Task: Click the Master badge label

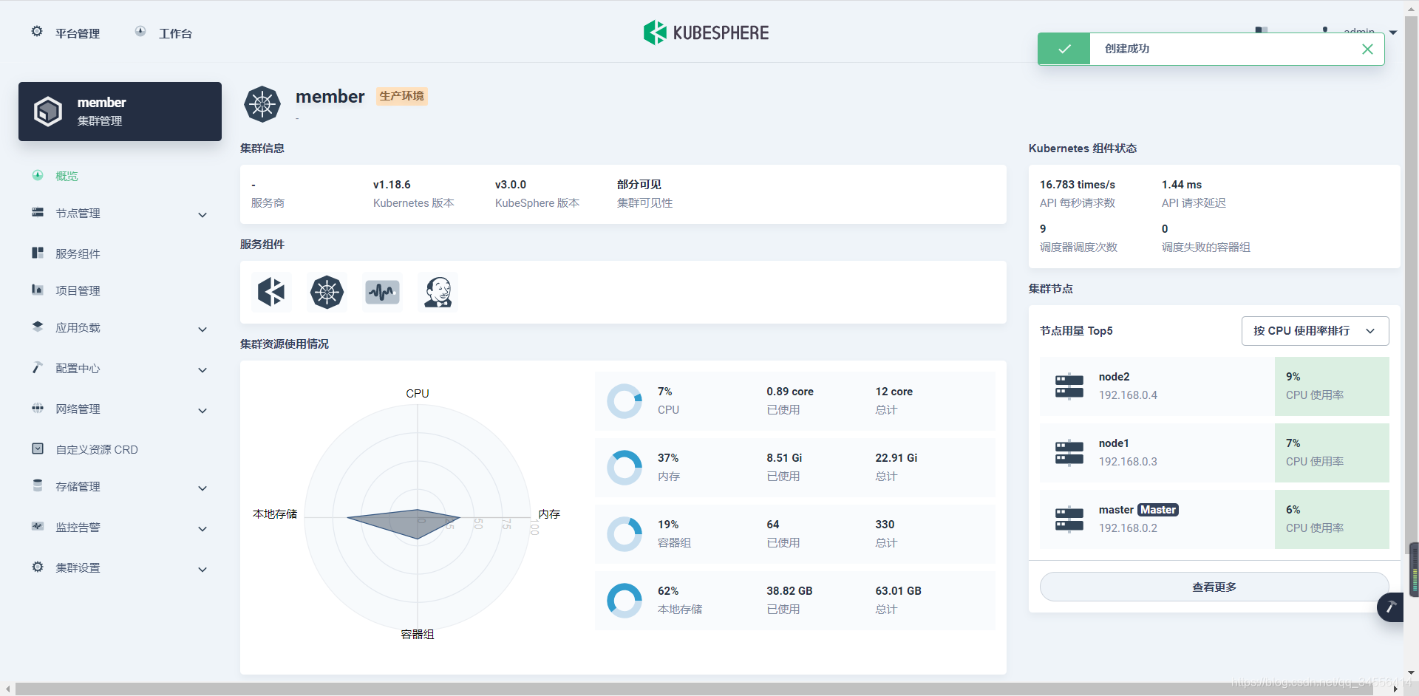Action: [x=1158, y=510]
